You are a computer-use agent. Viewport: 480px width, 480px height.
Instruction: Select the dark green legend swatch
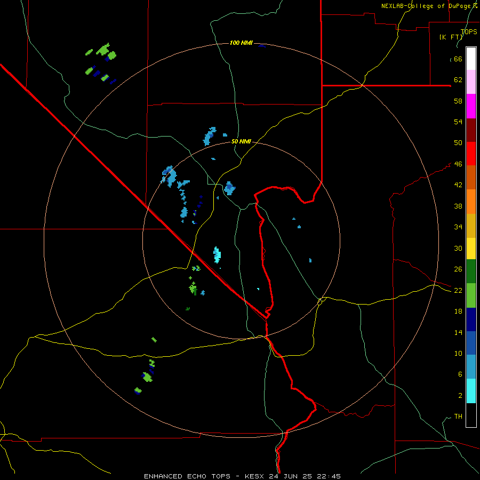click(x=471, y=271)
